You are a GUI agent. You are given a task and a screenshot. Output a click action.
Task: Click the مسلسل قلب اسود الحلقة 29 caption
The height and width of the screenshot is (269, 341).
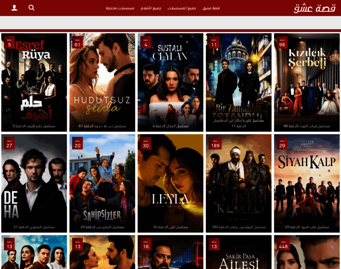click(x=307, y=227)
